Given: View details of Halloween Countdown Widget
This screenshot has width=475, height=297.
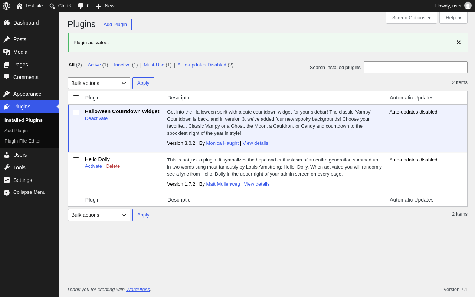Looking at the screenshot, I should (255, 143).
